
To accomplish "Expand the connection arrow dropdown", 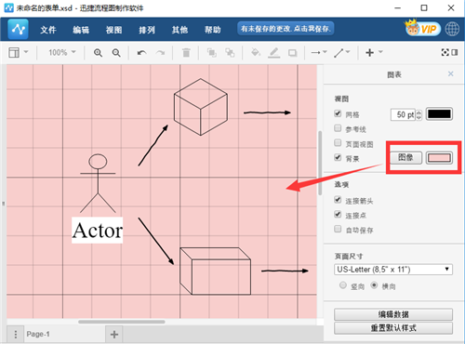I will pos(325,52).
